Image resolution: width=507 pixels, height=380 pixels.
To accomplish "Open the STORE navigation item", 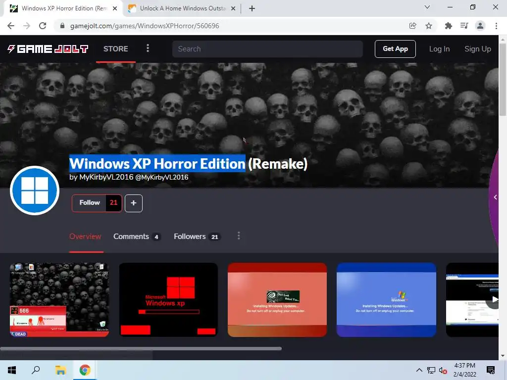I will (116, 49).
